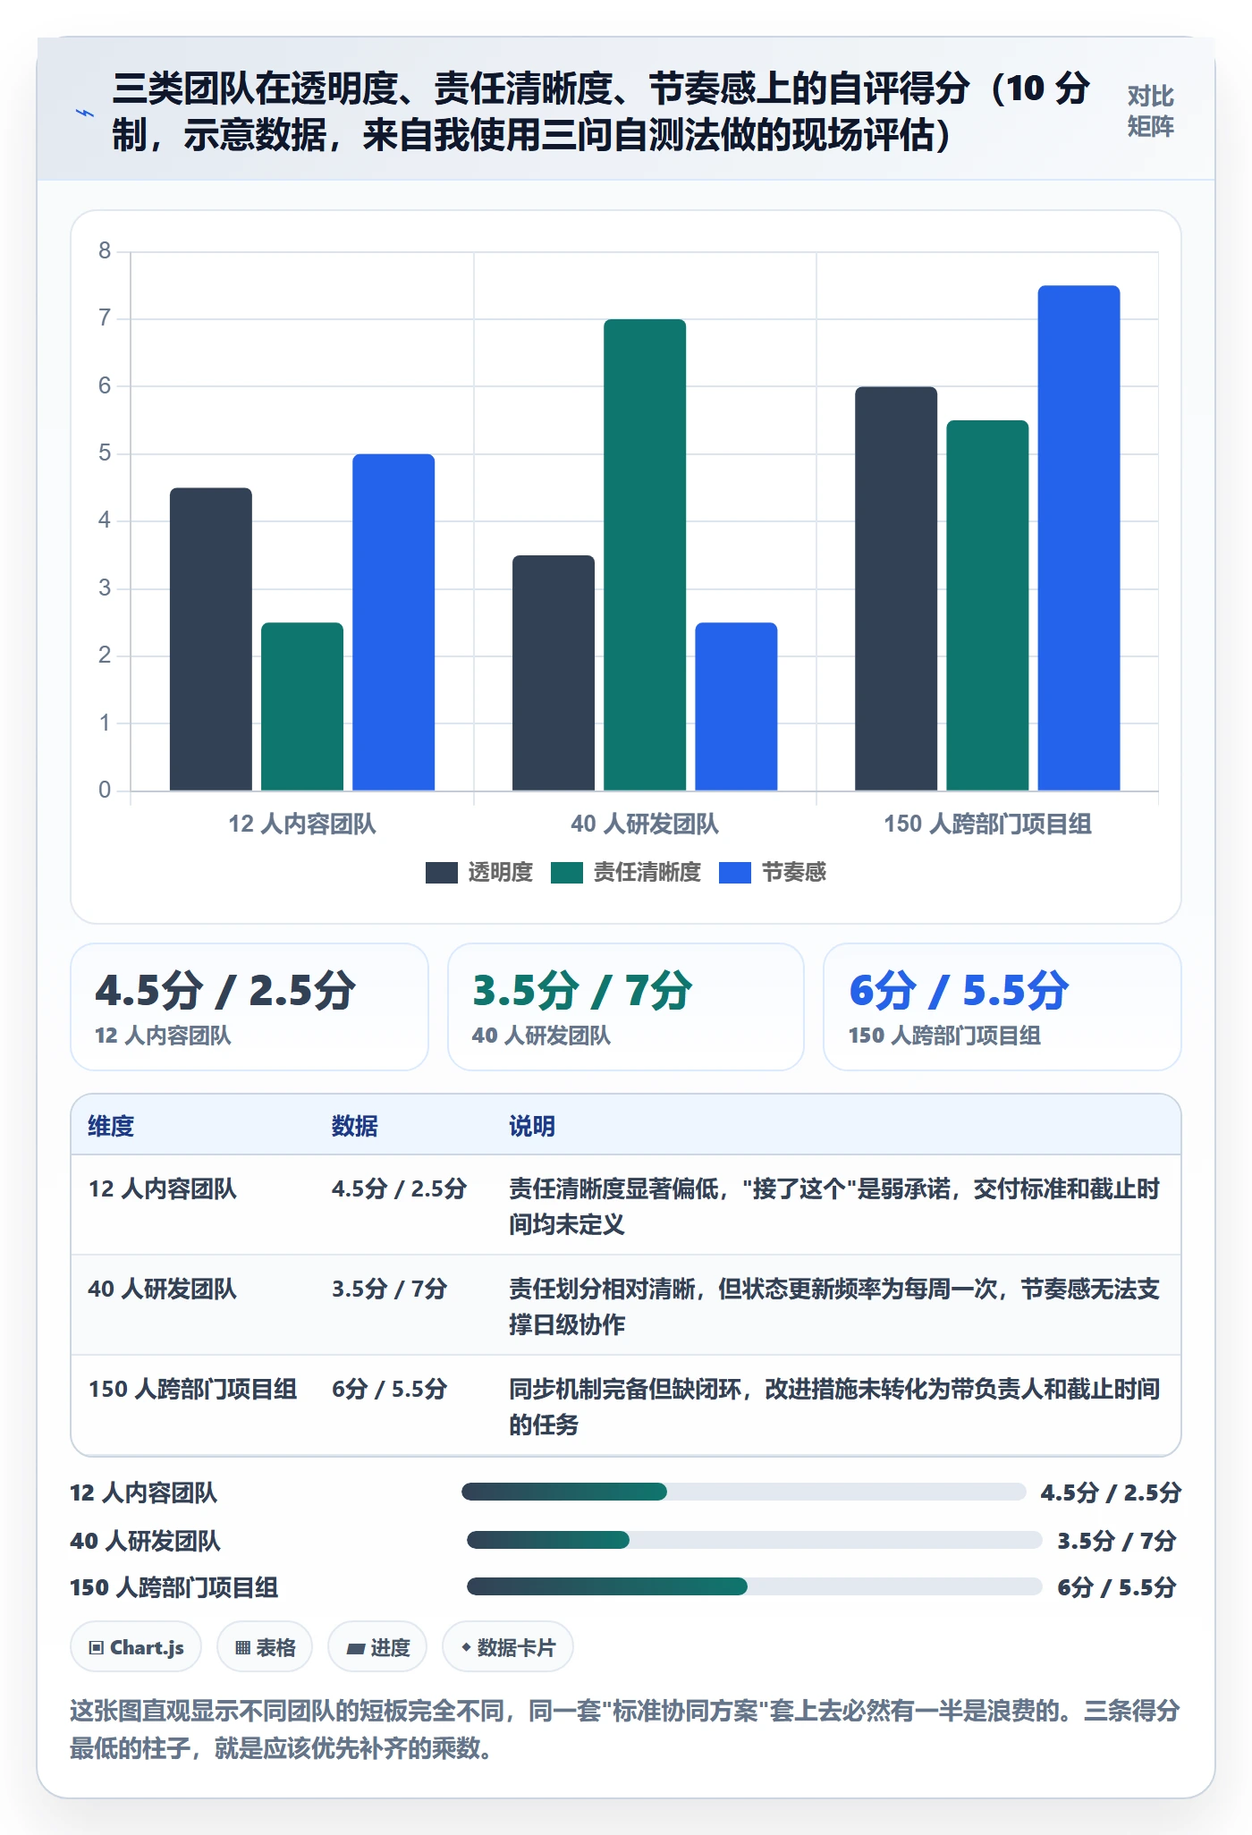Click the 6分 / 5.5分 data card value
The image size is (1252, 1835).
(959, 991)
